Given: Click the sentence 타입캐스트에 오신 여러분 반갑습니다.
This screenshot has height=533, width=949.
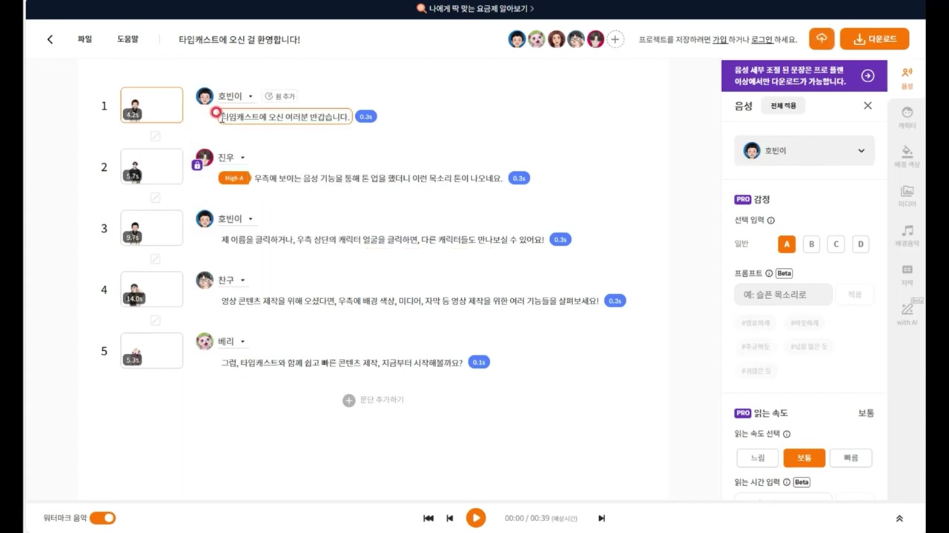Looking at the screenshot, I should [285, 116].
